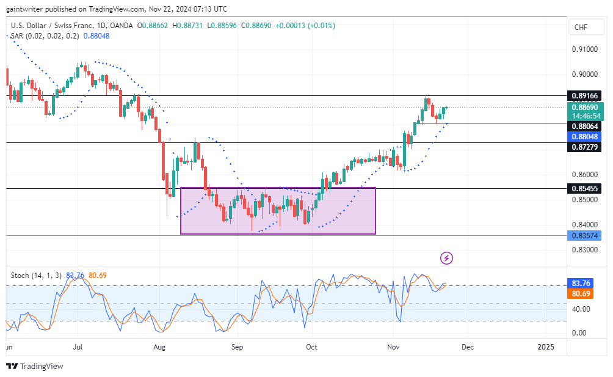Click the Nov label on time axis

click(393, 347)
